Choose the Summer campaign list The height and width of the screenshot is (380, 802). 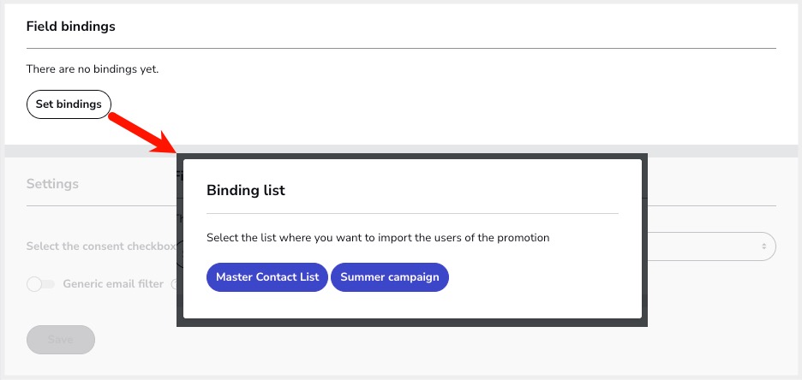coord(389,277)
